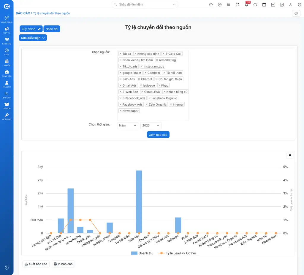Pin the chart with the pin icon

(x=290, y=155)
